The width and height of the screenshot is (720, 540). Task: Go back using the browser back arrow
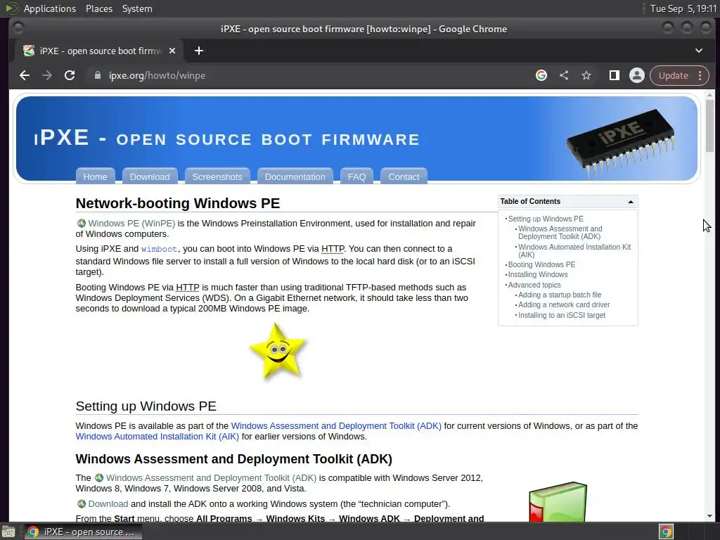pos(25,75)
